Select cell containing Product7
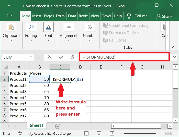Screen dimensions: 179x137 coord(19,116)
